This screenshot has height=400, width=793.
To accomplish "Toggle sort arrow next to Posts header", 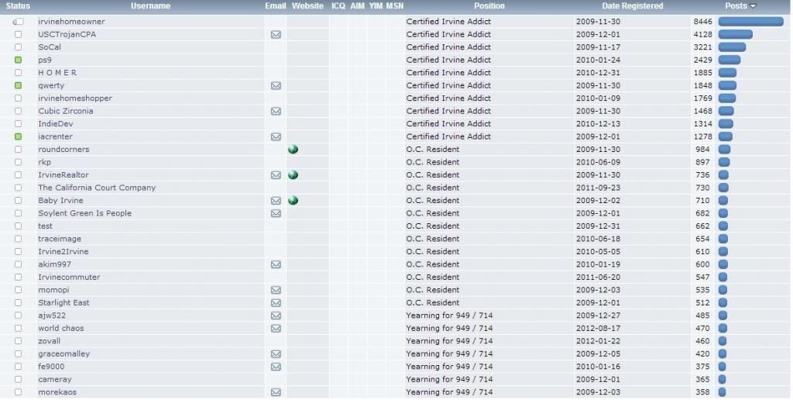I will tap(753, 6).
